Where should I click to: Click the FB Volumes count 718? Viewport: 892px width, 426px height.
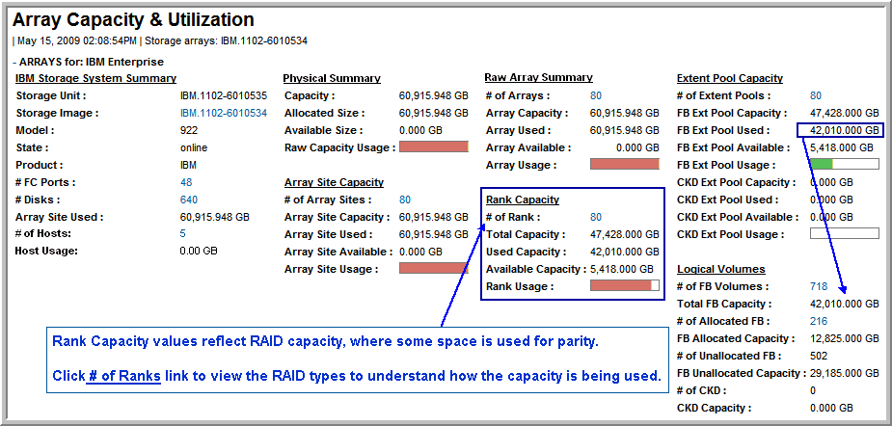(x=819, y=286)
